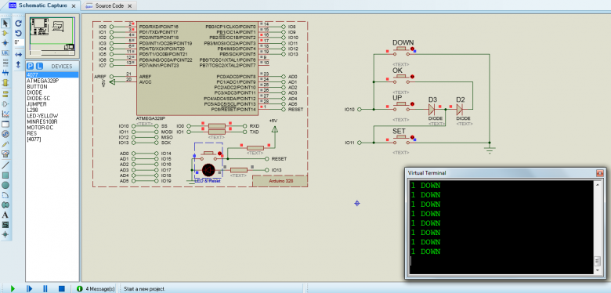Start the simulation with Play
Screen dimensions: 611x293
[13, 289]
